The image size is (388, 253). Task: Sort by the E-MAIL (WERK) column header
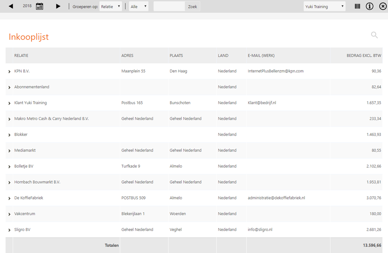(261, 55)
